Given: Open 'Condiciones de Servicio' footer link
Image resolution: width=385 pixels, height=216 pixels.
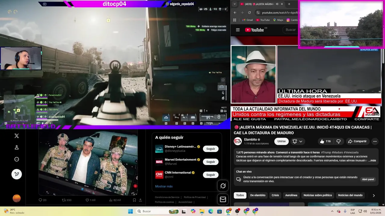Looking at the screenshot, I should click(167, 197).
